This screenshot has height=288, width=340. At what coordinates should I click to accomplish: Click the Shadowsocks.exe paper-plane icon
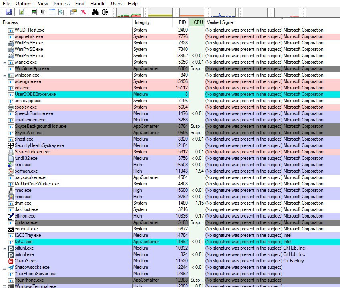point(11,268)
